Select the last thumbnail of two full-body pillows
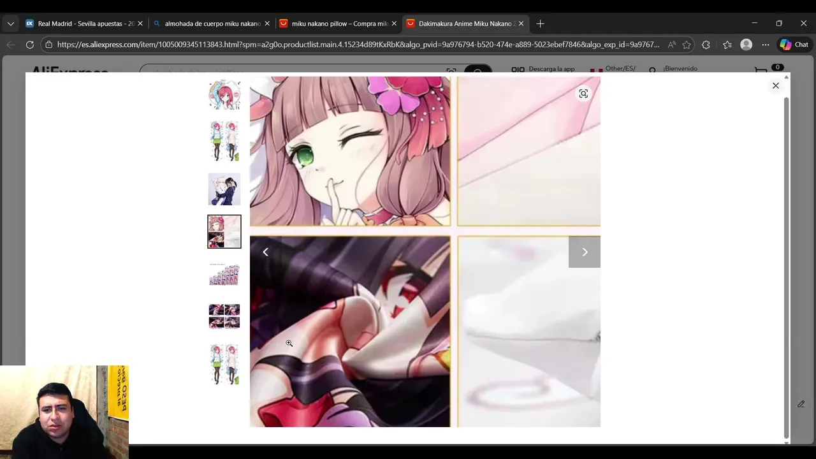816x459 pixels. [x=224, y=364]
